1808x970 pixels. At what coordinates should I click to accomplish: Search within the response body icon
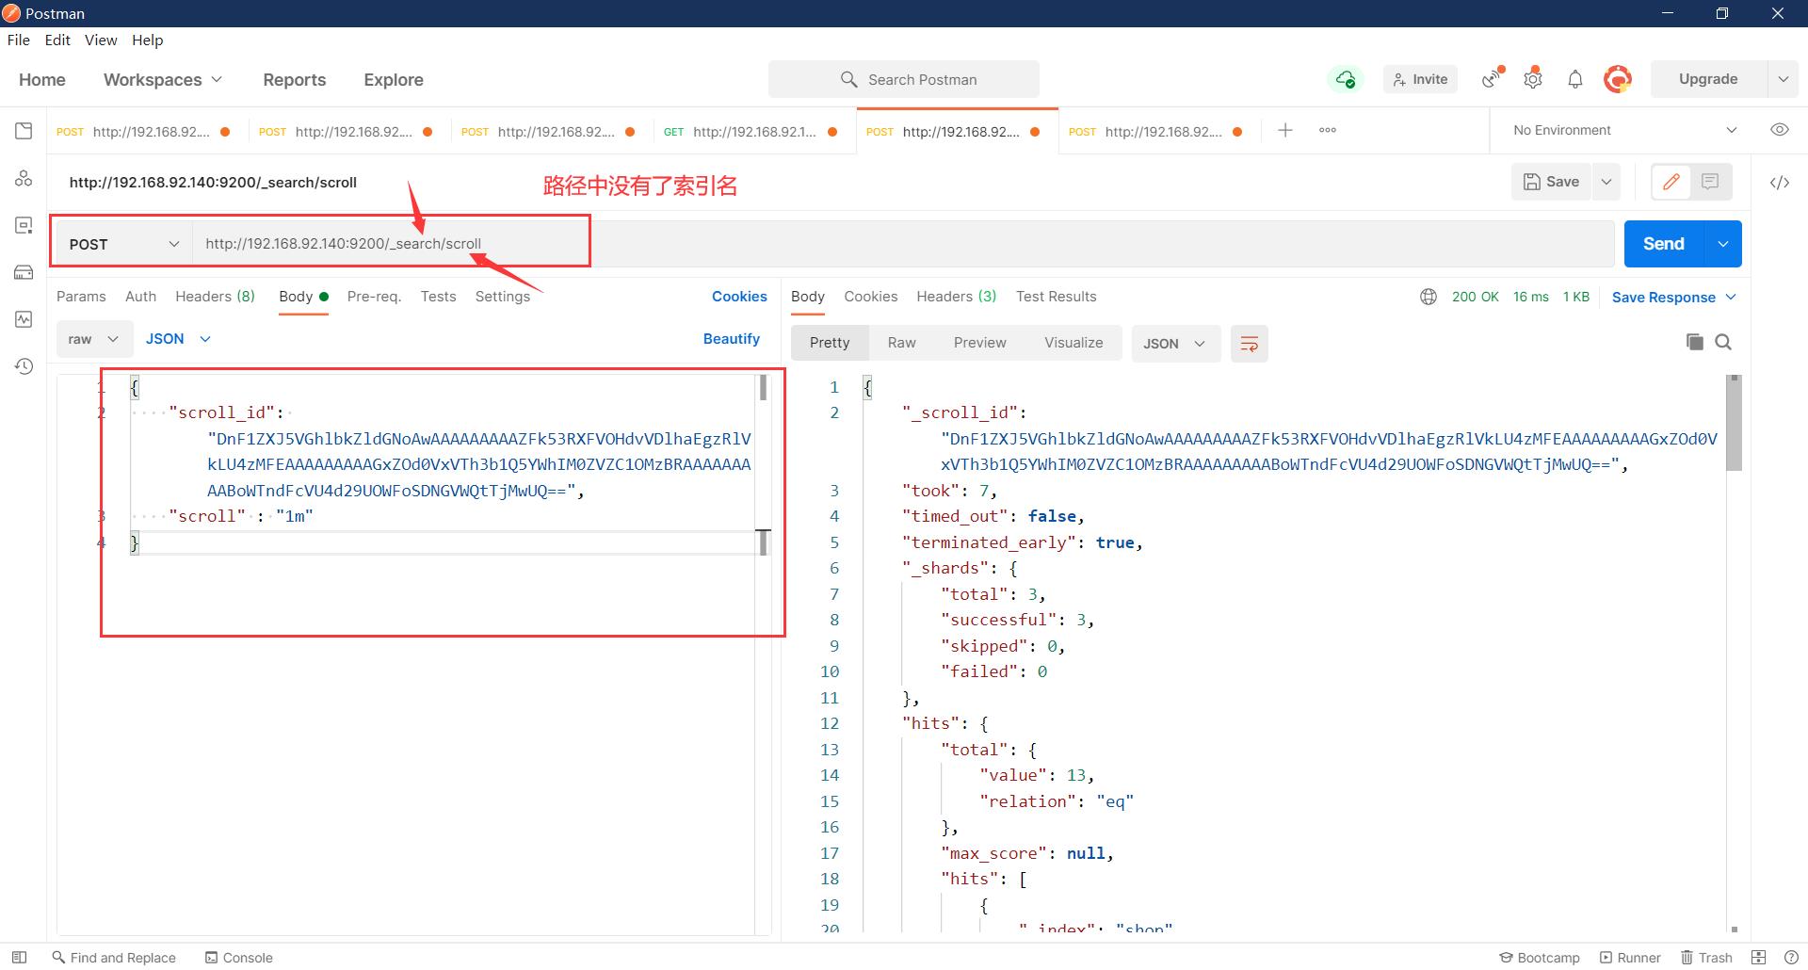[x=1724, y=342]
